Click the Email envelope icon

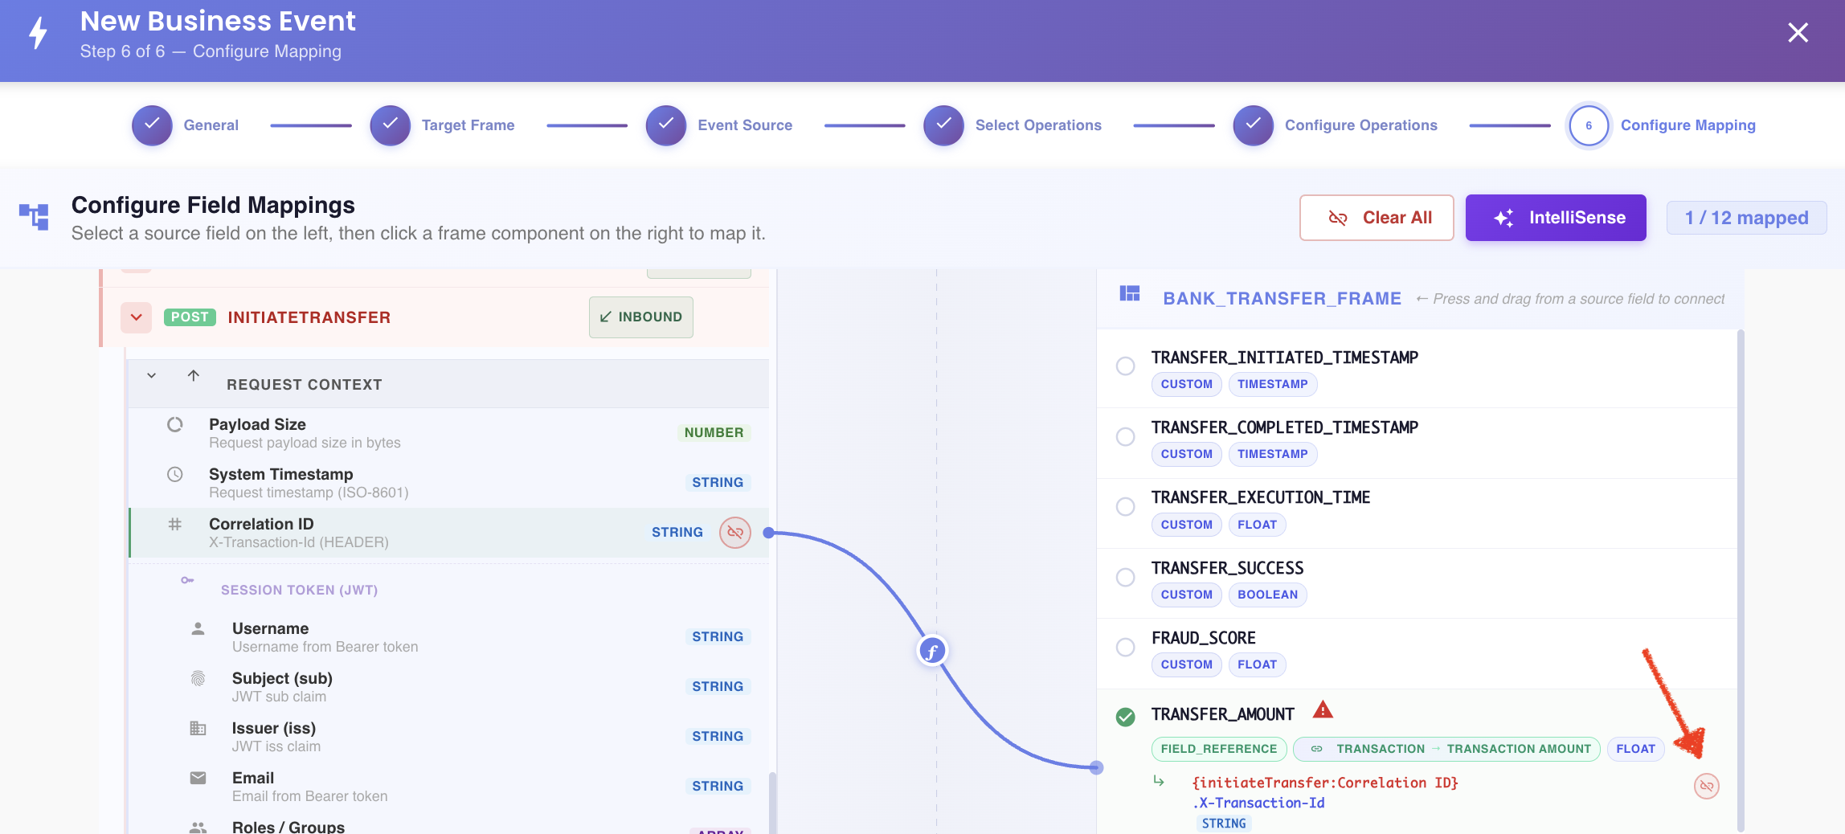click(198, 778)
